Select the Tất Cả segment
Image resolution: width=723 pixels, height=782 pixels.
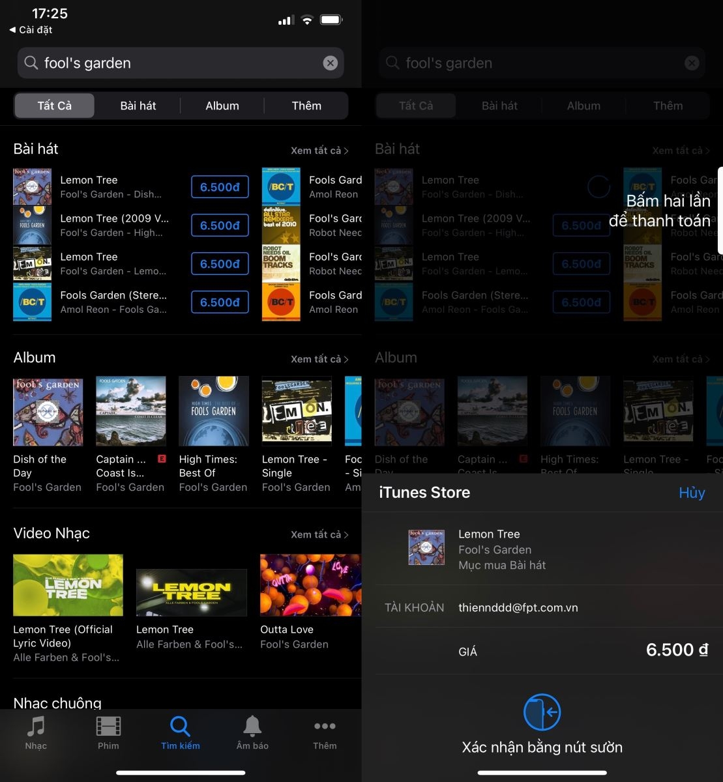55,106
